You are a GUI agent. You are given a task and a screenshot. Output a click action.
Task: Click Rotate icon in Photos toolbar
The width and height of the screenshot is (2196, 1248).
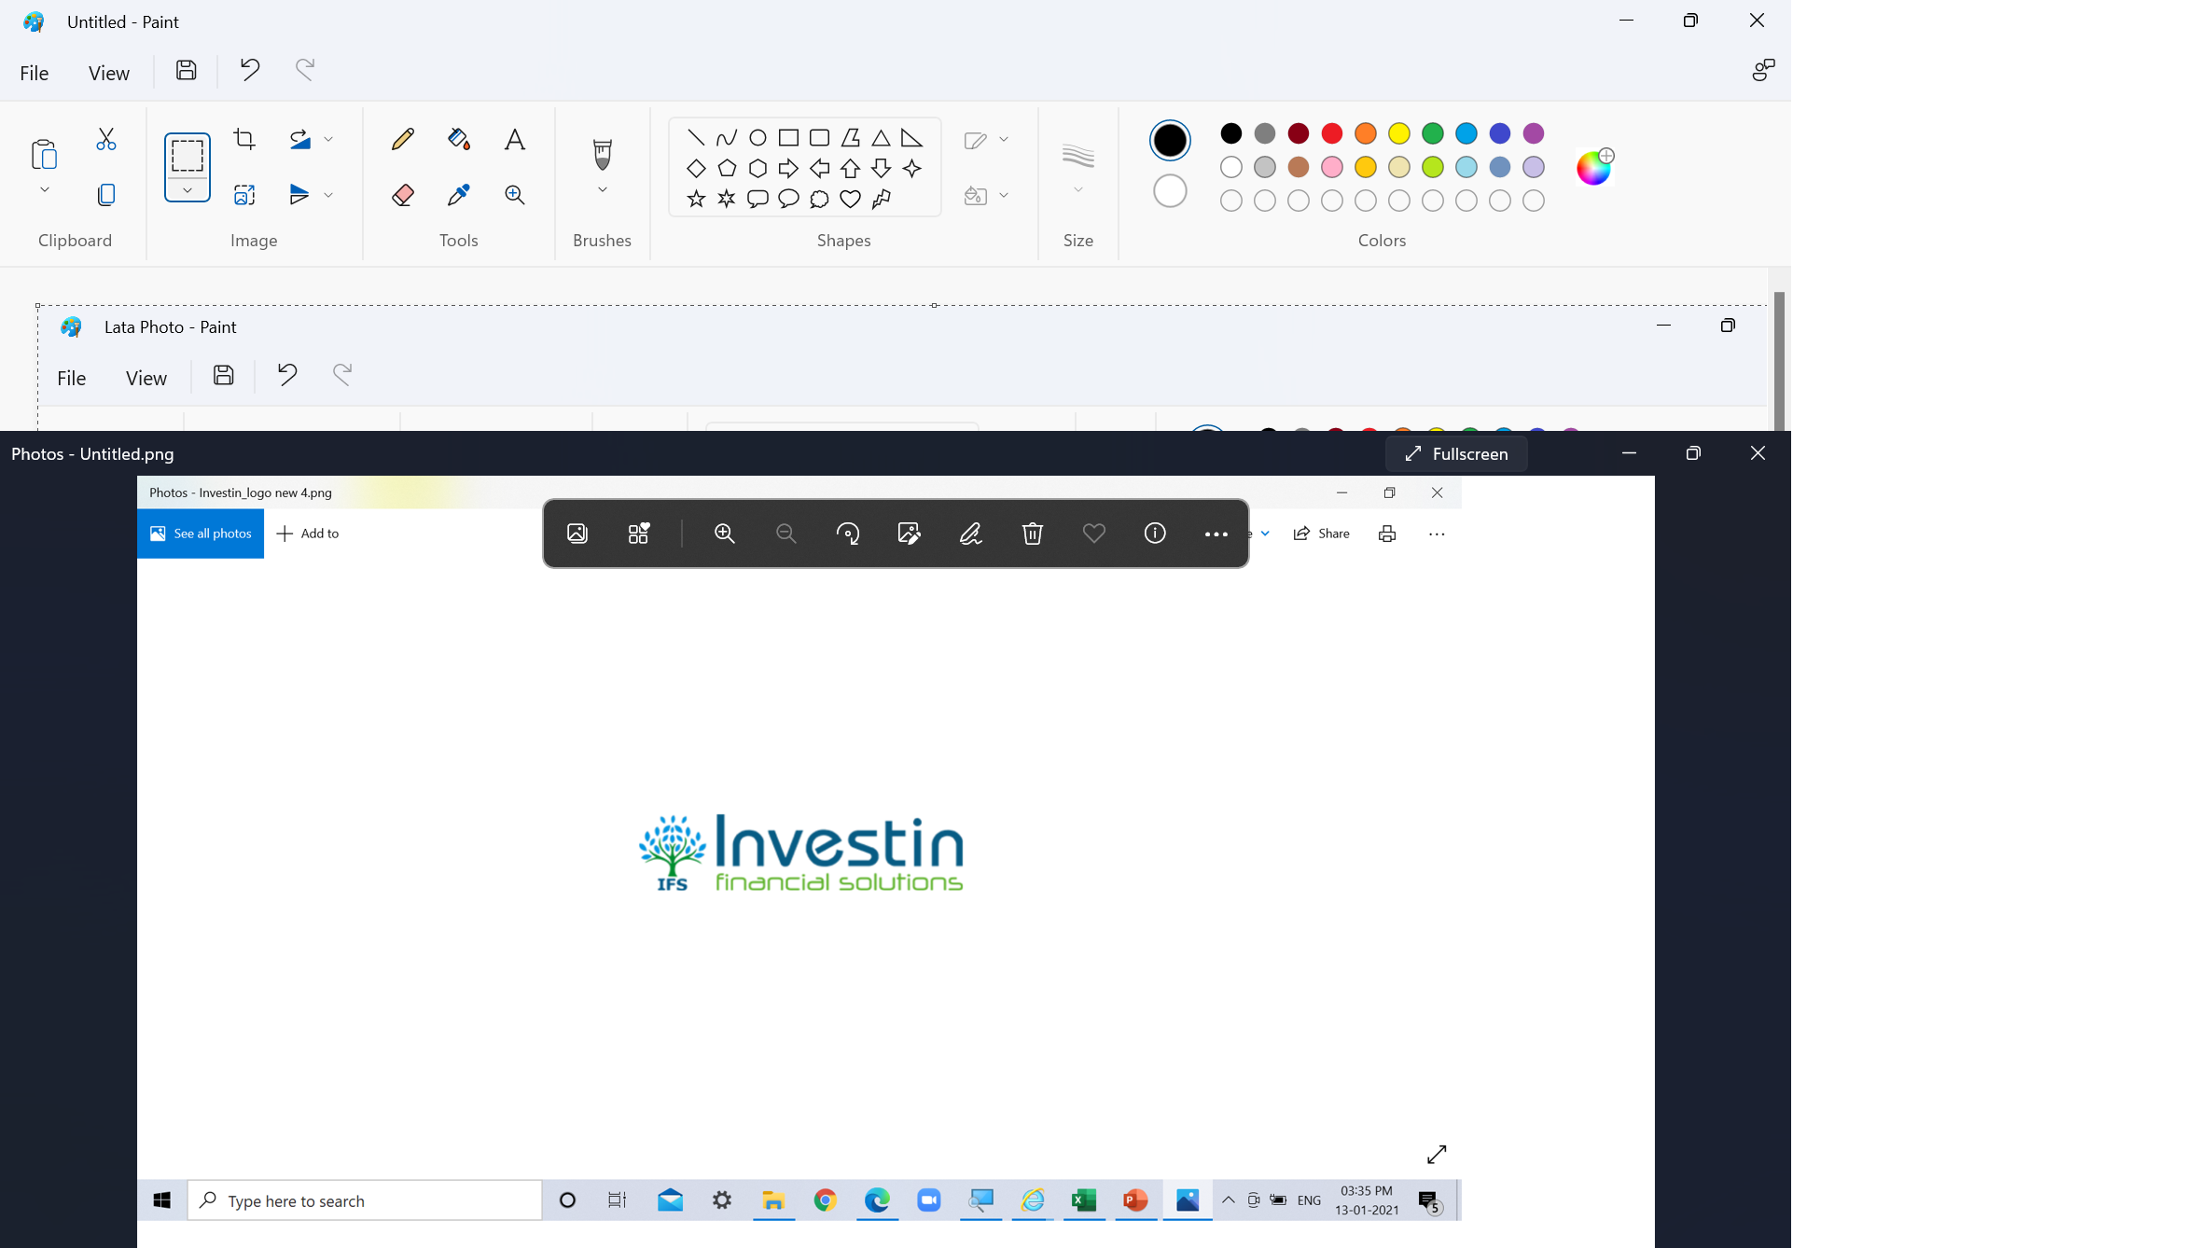coord(848,534)
